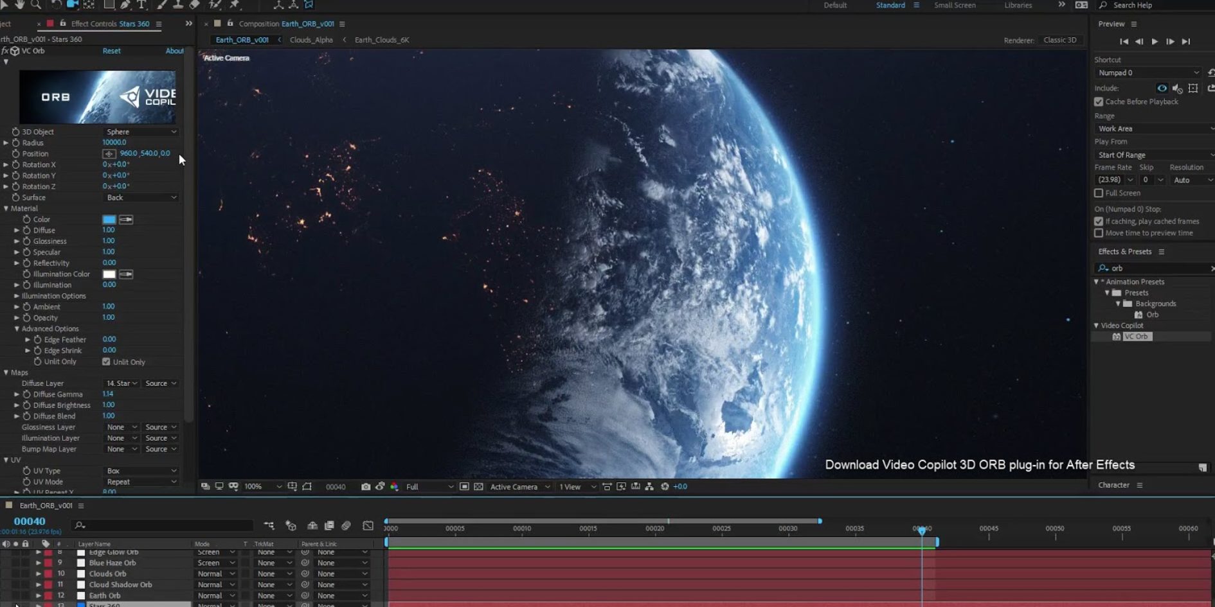Collapse the Advanced Options group
Screen dimensions: 1215x607
17,329
